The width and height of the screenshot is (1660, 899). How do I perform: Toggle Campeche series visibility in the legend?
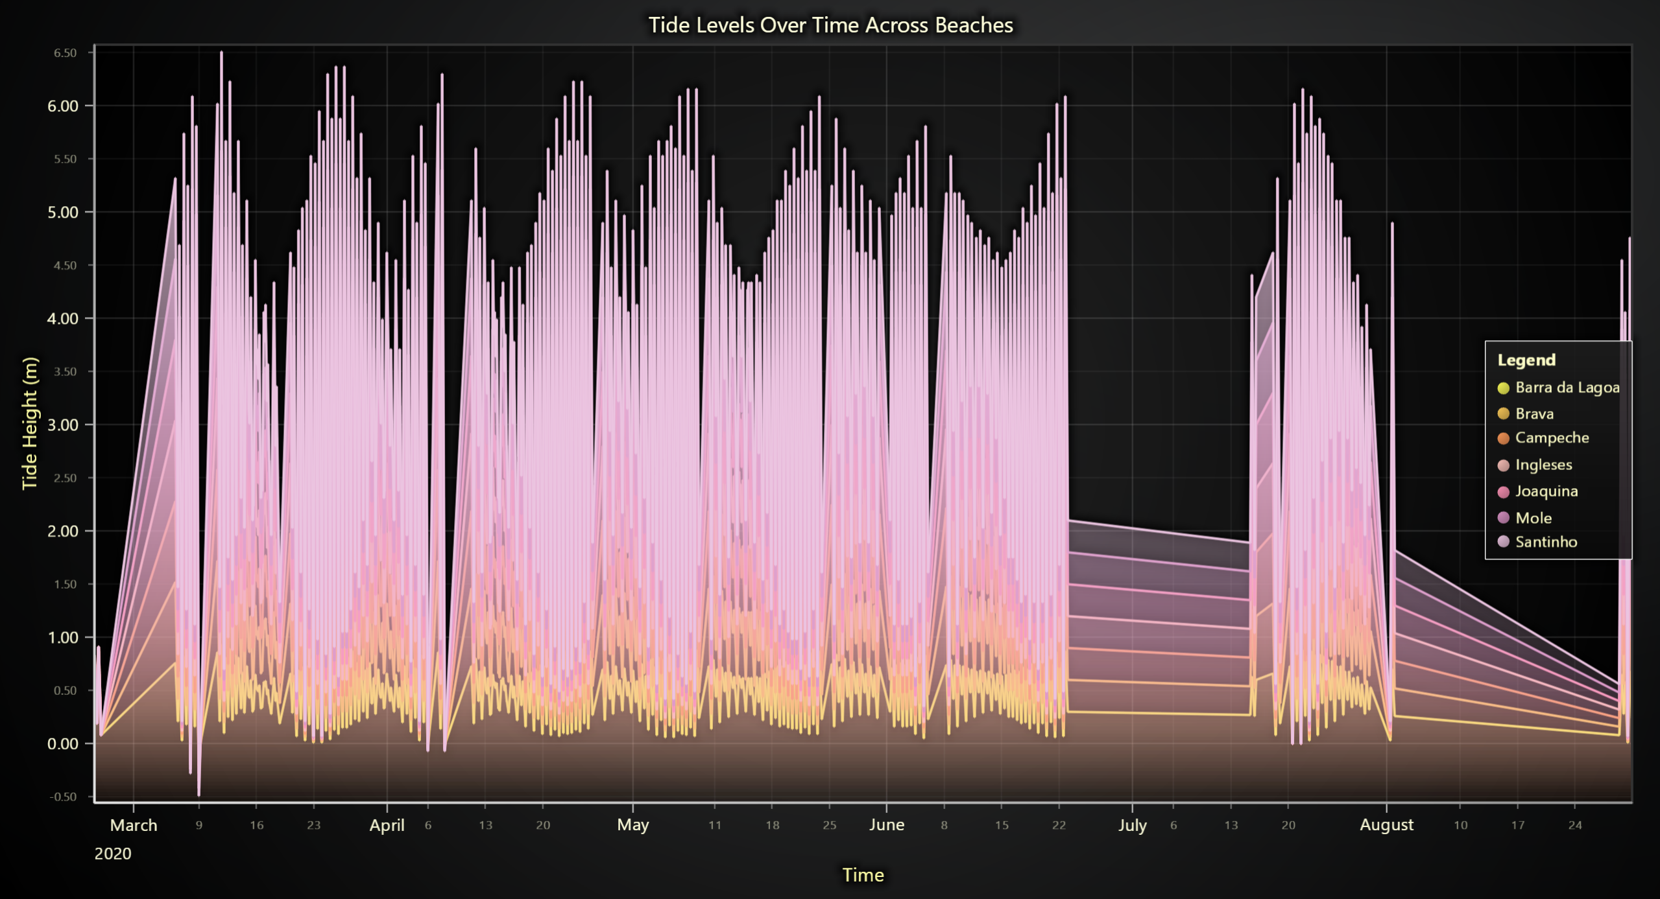[x=1543, y=438]
